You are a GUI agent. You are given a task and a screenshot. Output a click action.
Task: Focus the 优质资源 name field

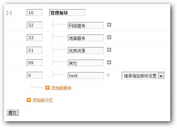[86, 50]
